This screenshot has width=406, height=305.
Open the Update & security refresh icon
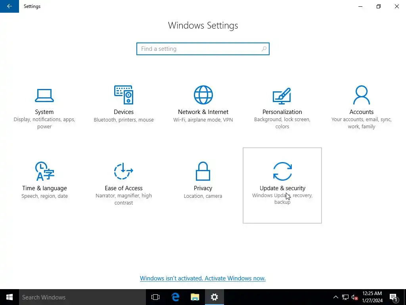[282, 171]
